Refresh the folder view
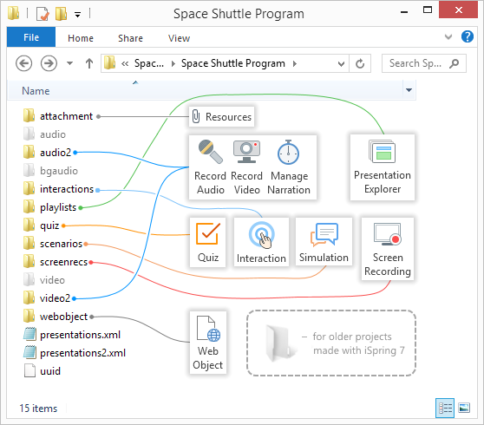 coord(360,63)
